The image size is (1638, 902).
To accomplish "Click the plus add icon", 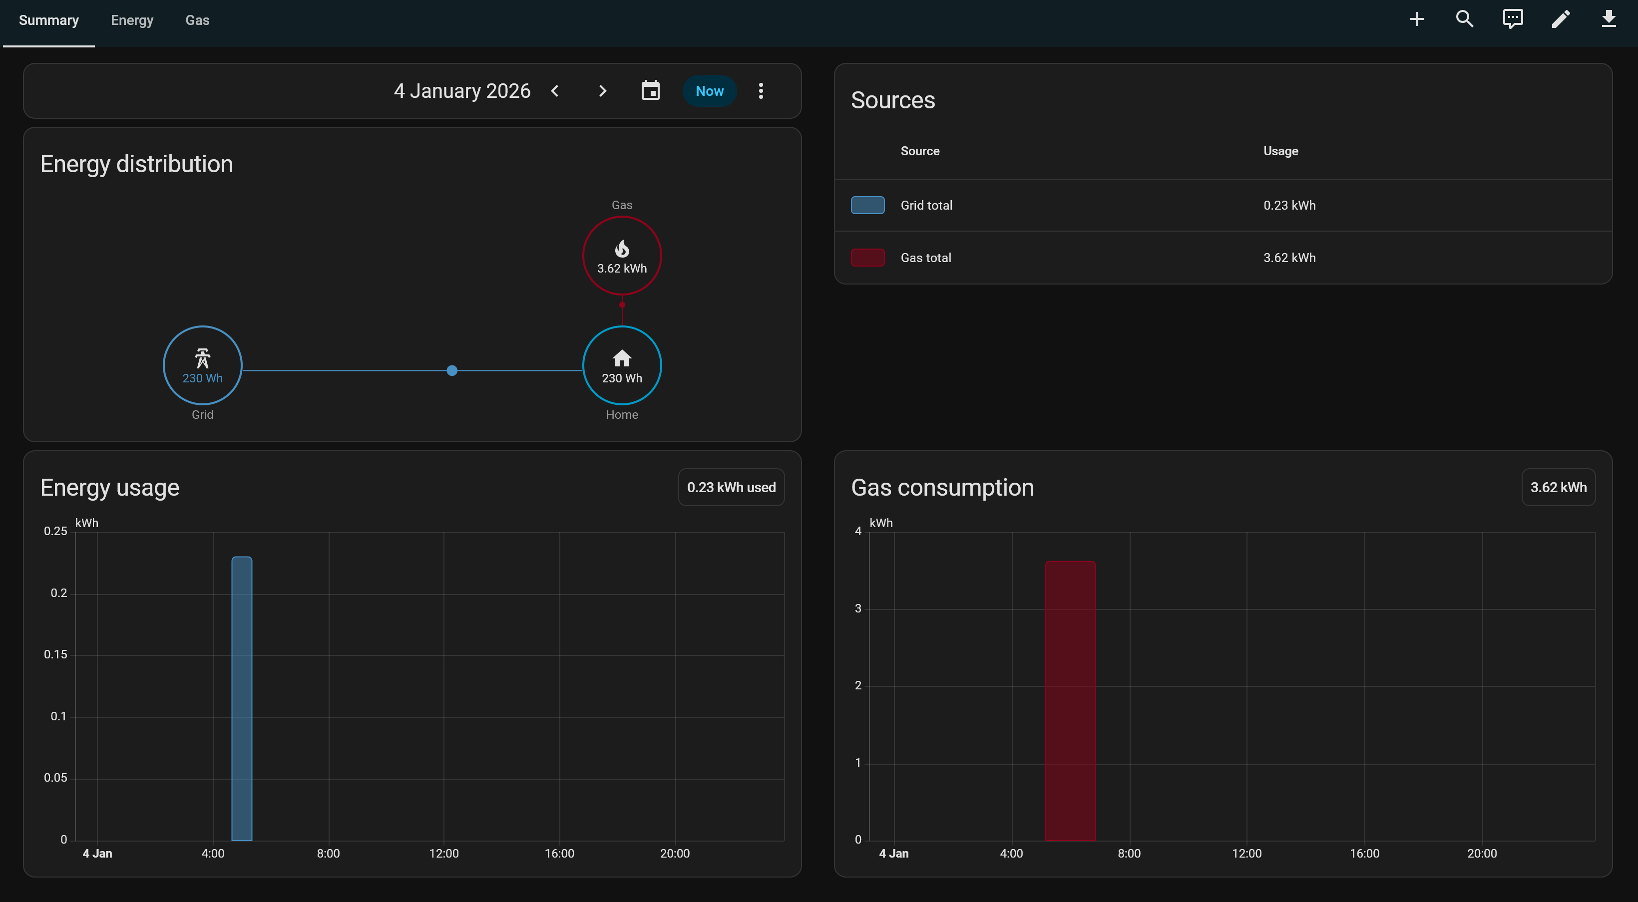I will 1417,19.
